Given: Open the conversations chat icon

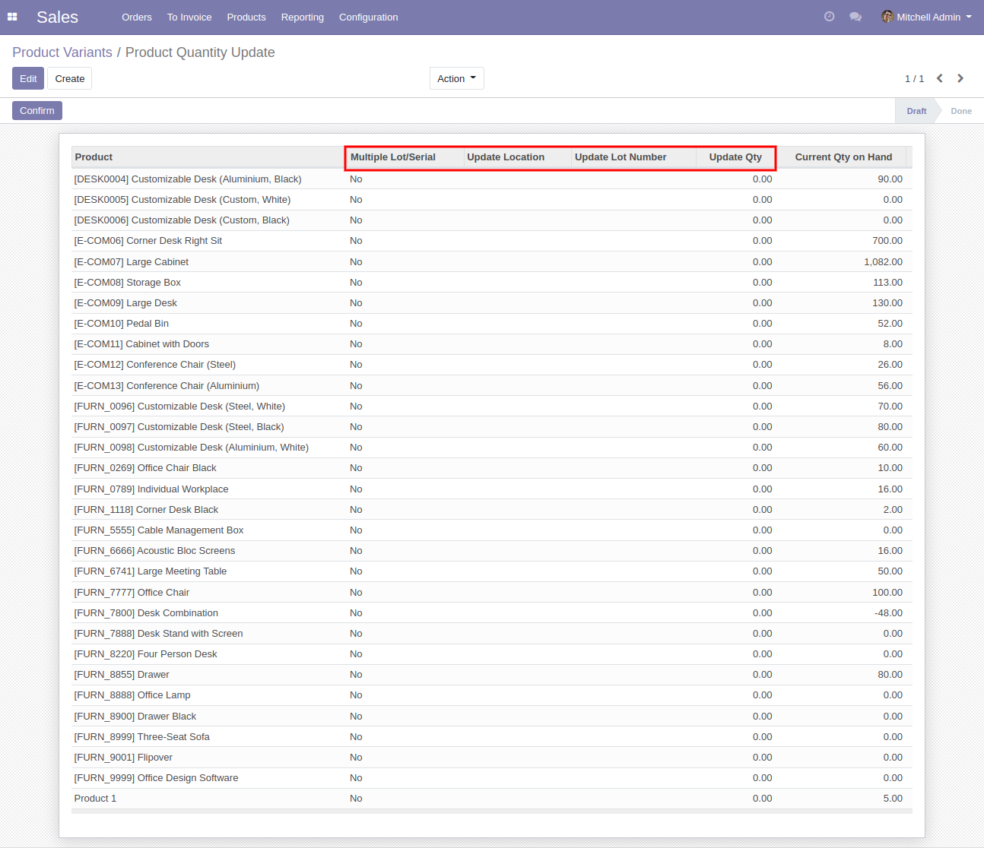Looking at the screenshot, I should pyautogui.click(x=855, y=17).
